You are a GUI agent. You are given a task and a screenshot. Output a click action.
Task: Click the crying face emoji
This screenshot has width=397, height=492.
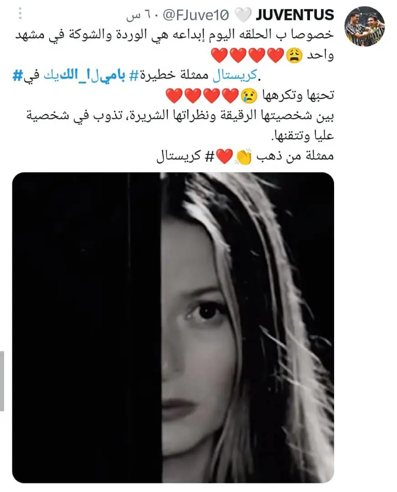tap(249, 96)
